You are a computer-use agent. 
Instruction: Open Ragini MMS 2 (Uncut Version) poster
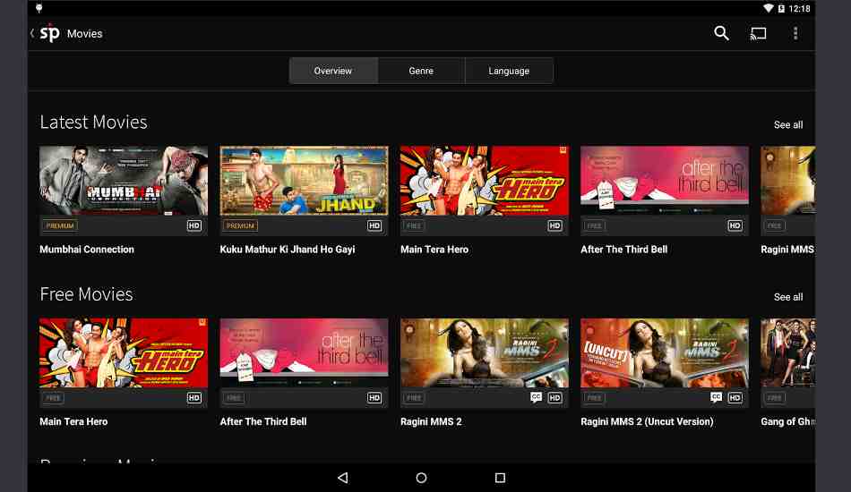[665, 352]
